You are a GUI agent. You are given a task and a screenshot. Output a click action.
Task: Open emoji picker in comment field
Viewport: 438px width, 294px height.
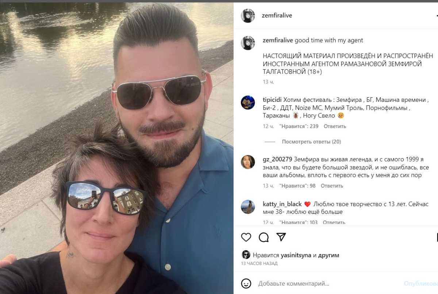pos(246,283)
